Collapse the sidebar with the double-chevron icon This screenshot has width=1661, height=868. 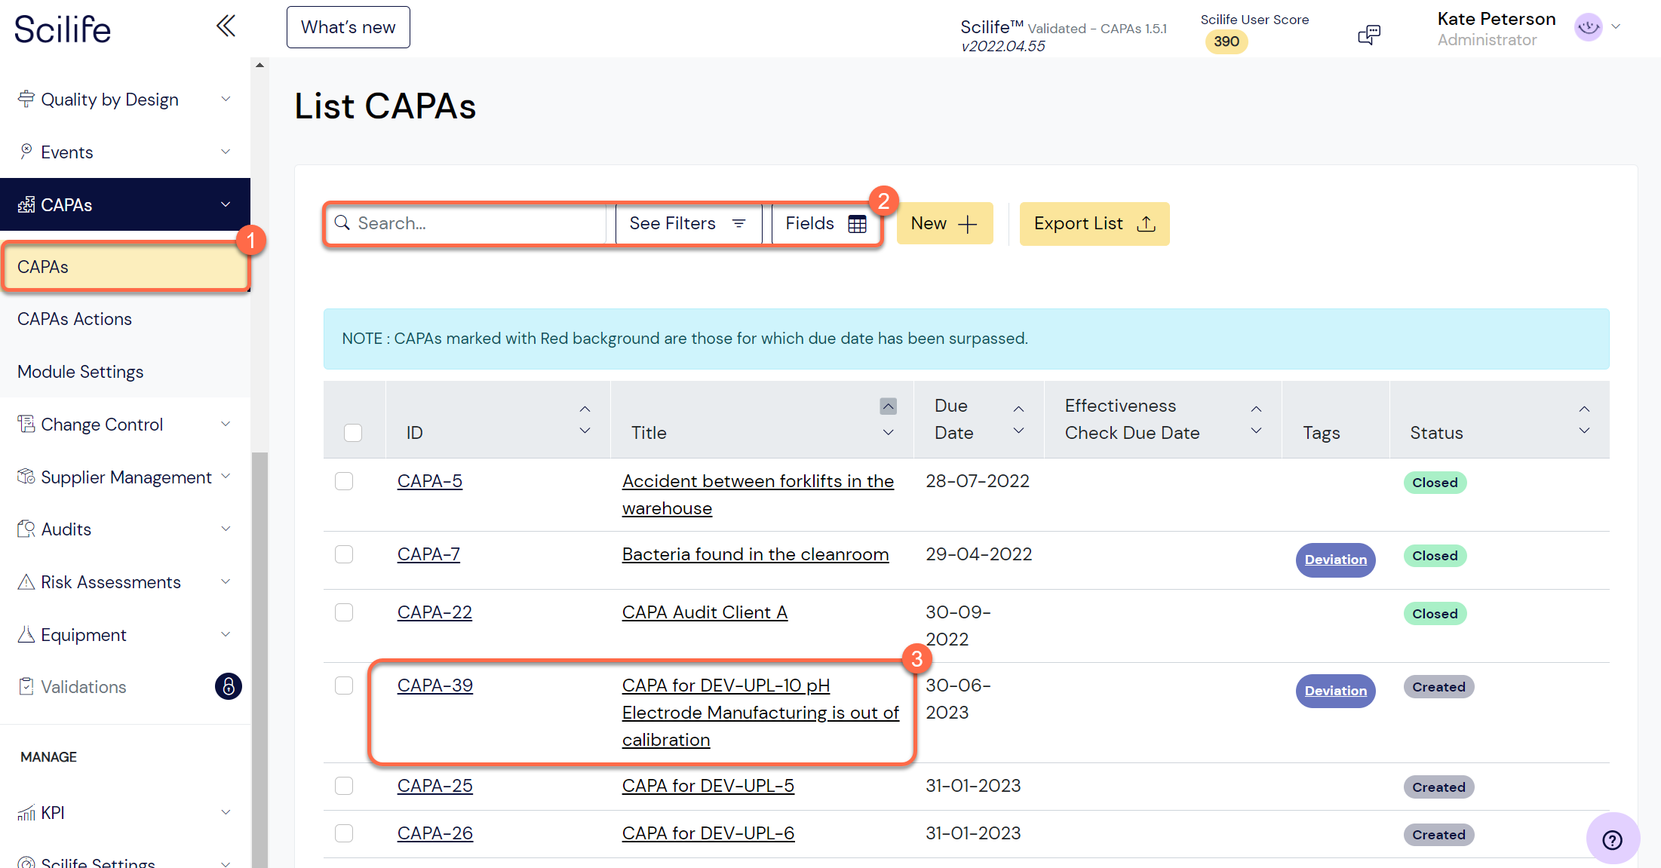(226, 26)
